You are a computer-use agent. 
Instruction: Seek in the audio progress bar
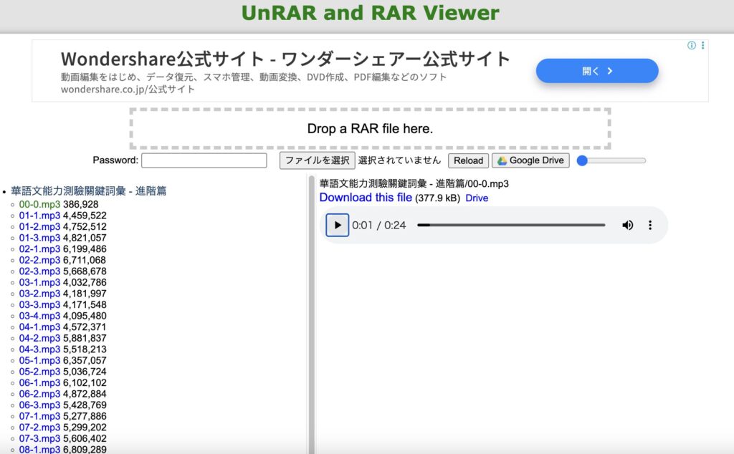510,225
